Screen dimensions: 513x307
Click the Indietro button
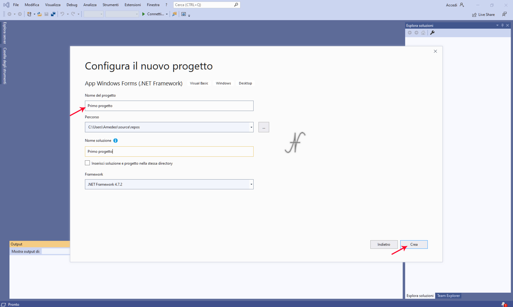[384, 245]
